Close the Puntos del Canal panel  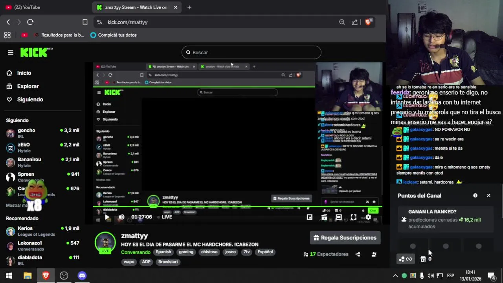488,195
